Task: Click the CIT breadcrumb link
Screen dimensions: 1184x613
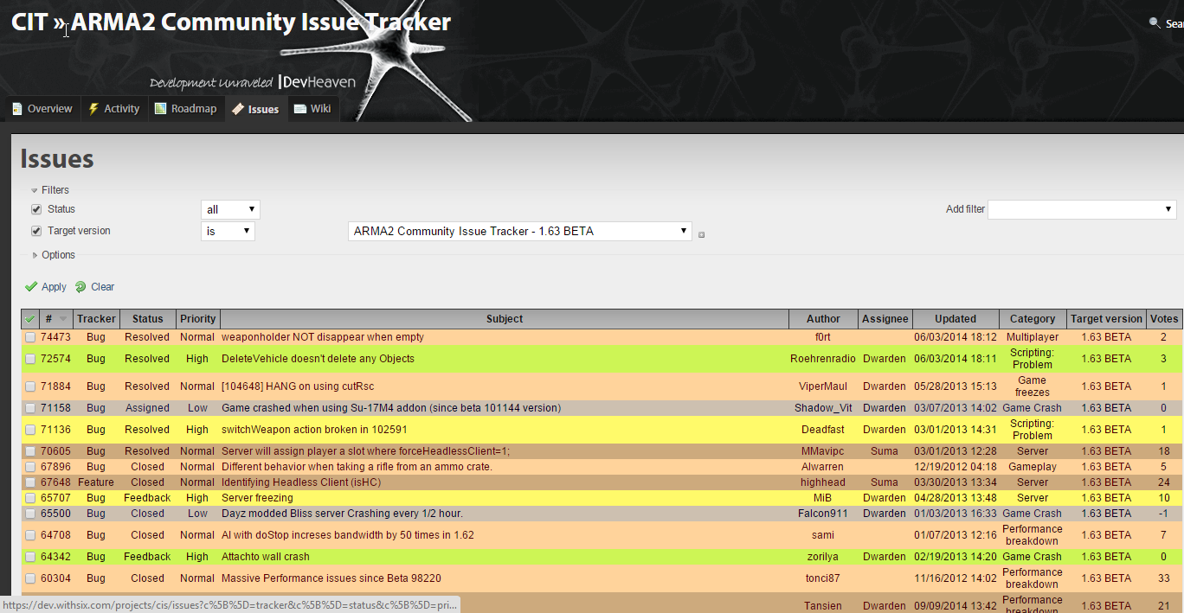Action: pos(29,22)
